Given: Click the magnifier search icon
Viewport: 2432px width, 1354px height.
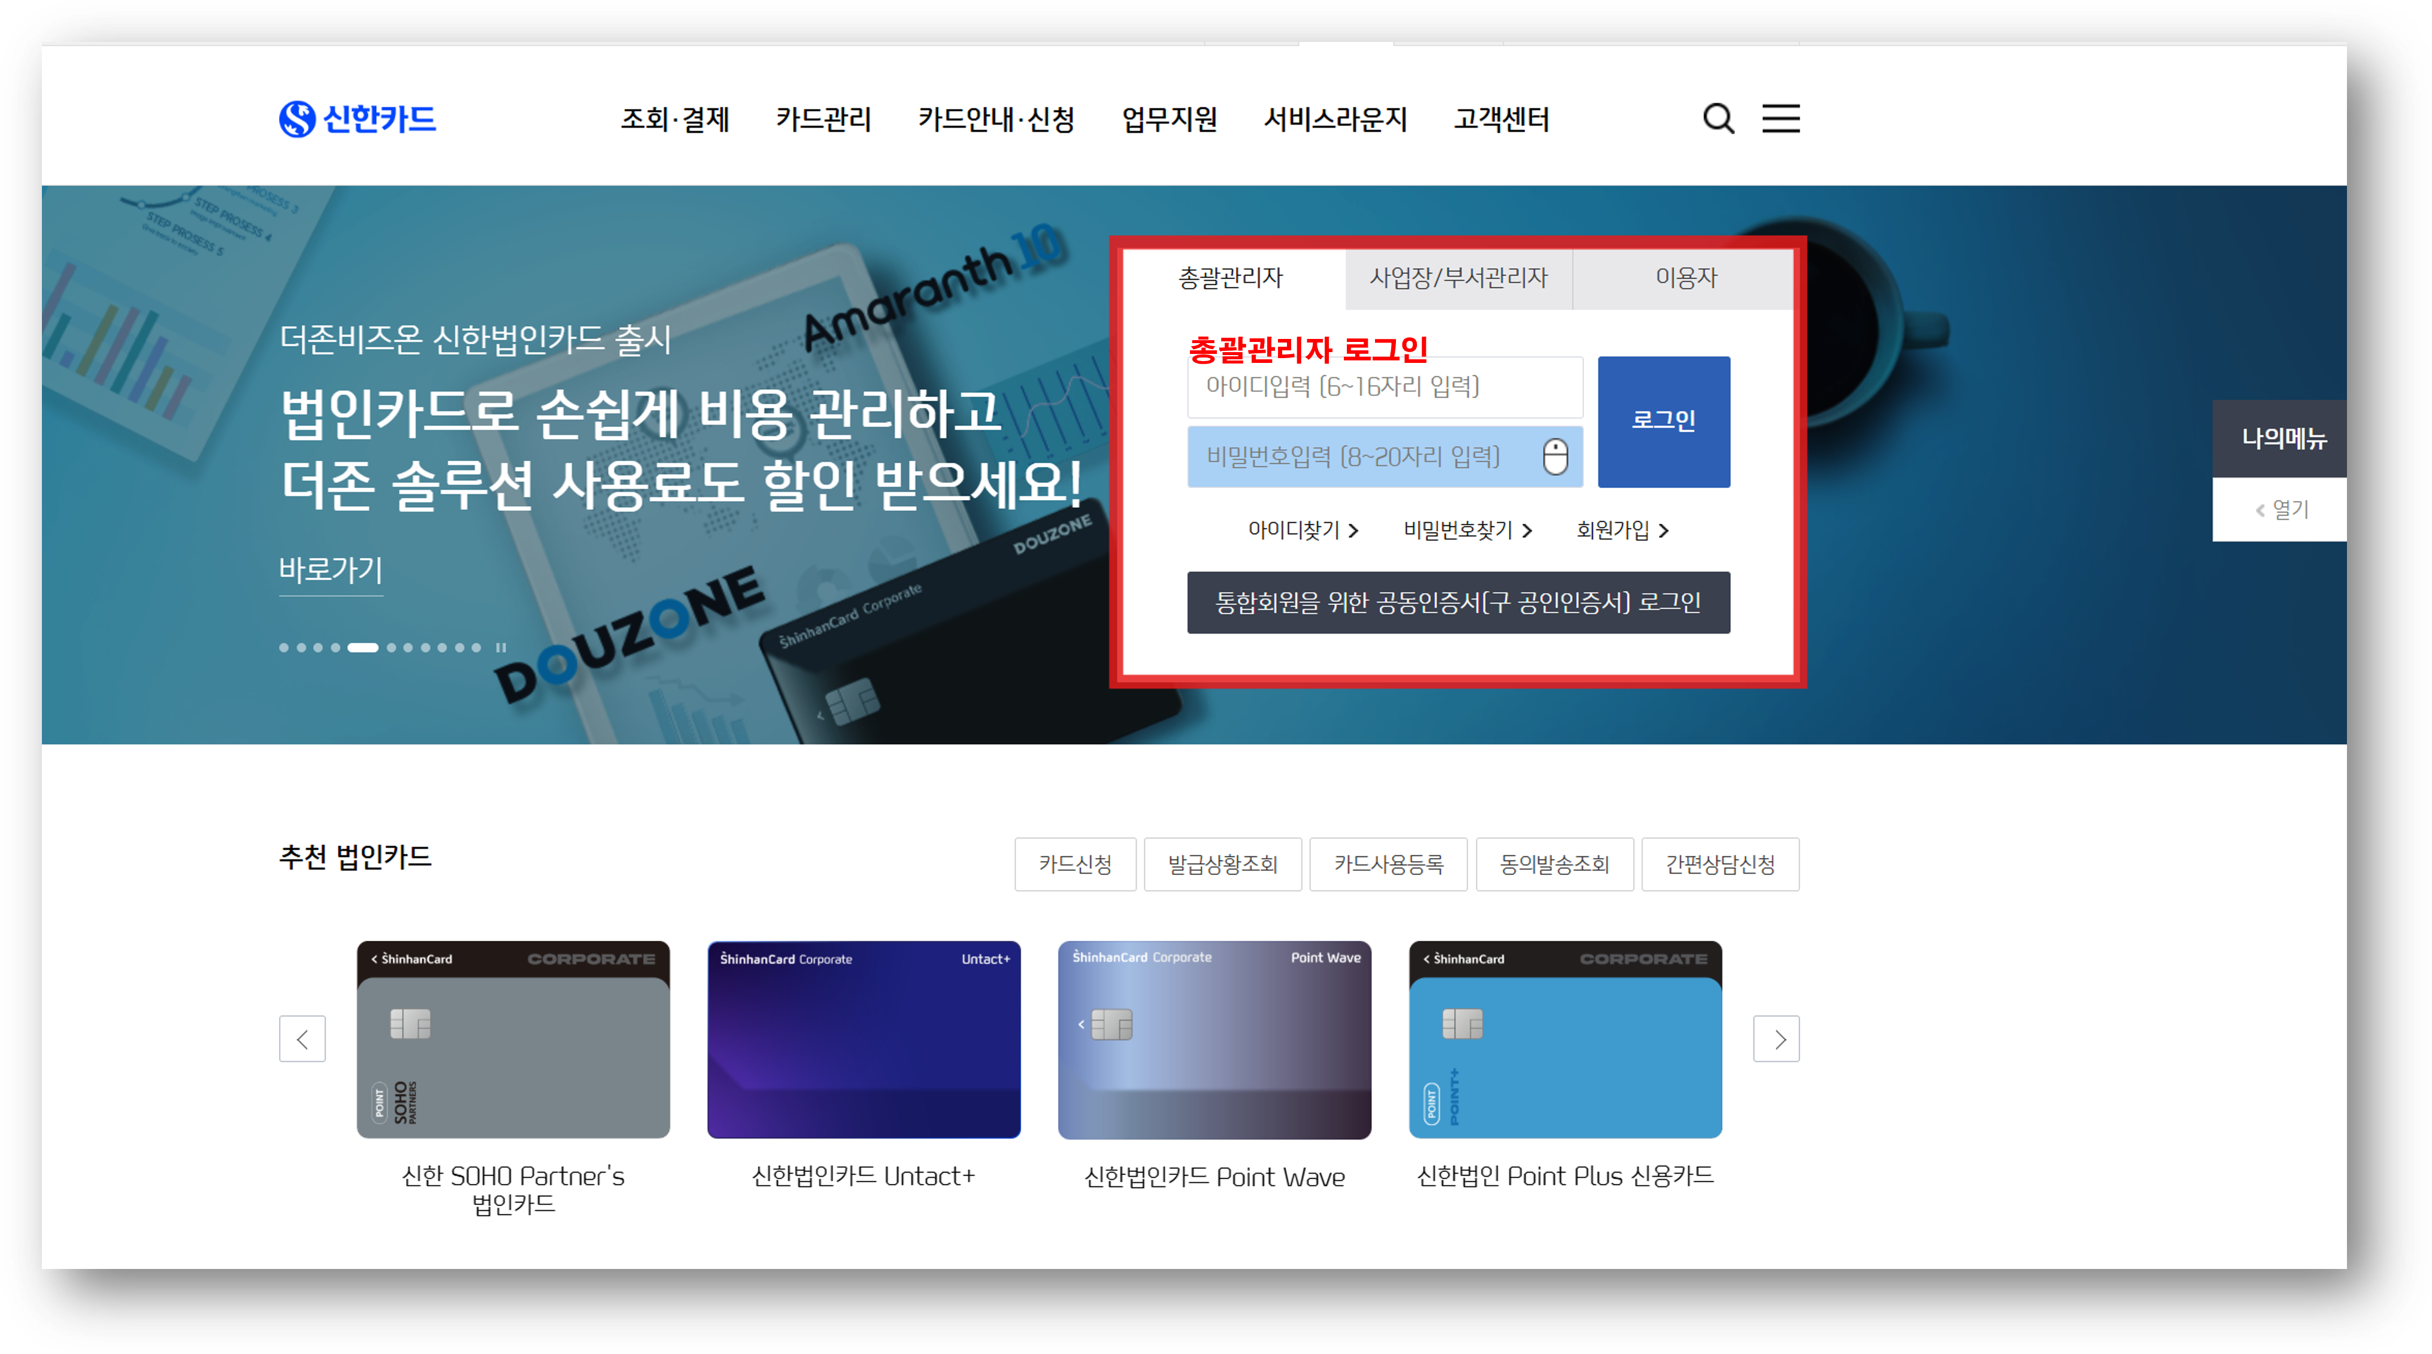Looking at the screenshot, I should 1718,119.
